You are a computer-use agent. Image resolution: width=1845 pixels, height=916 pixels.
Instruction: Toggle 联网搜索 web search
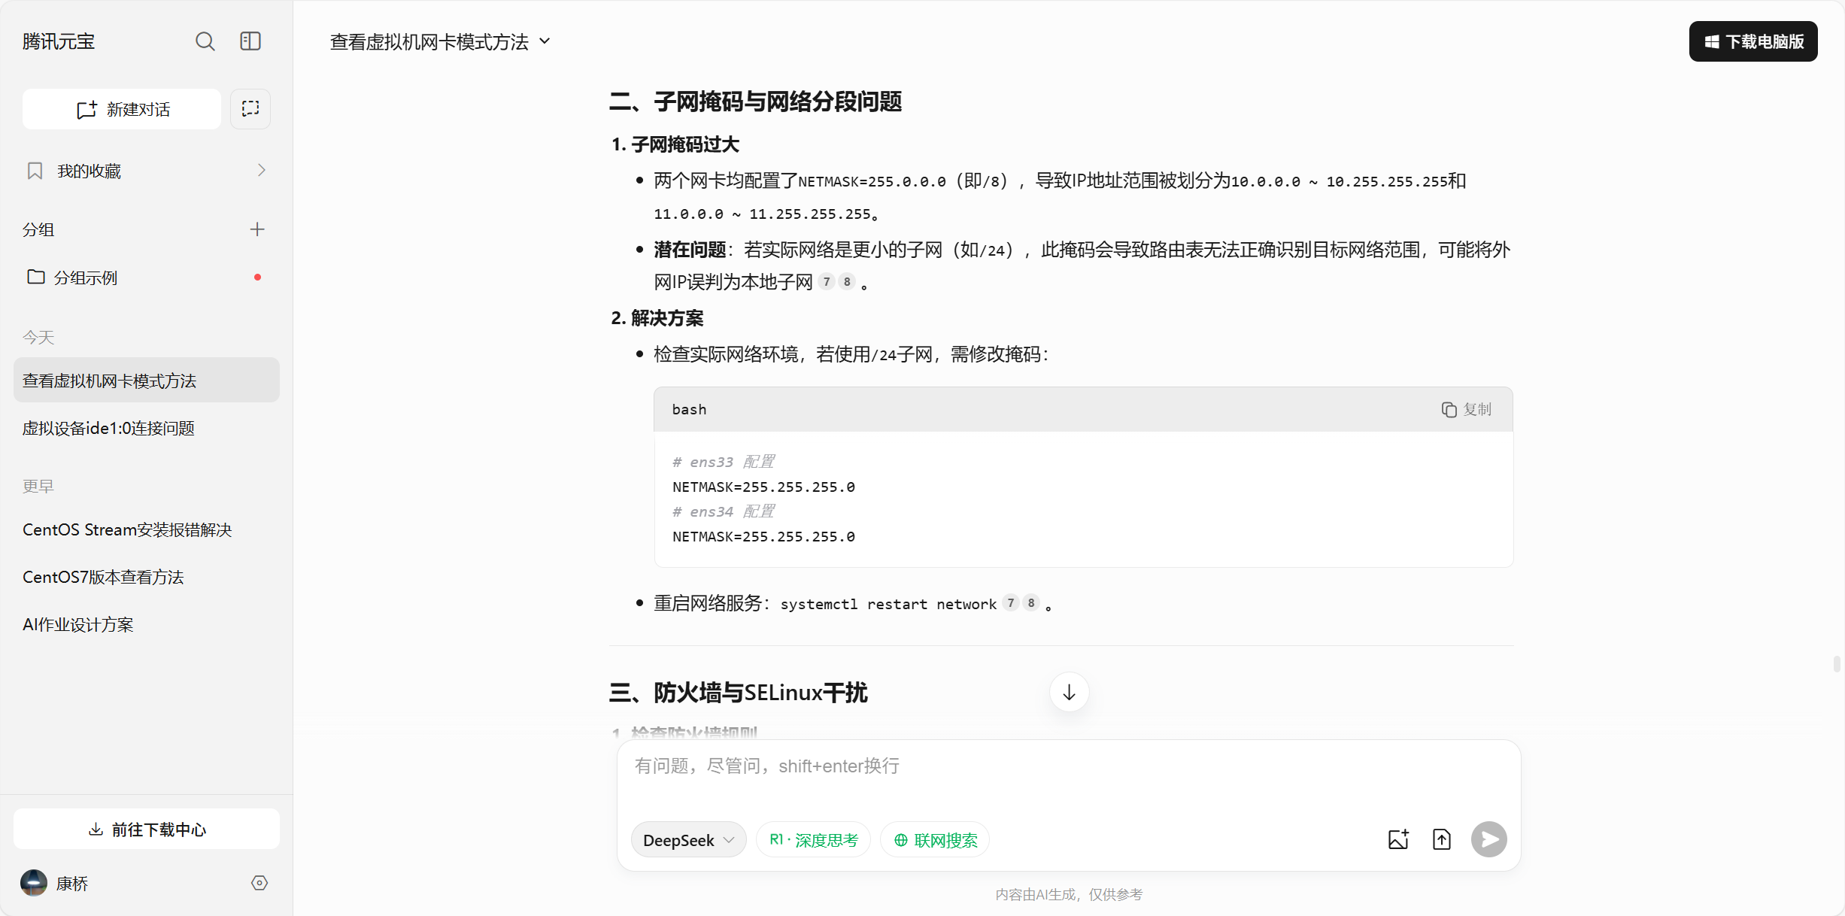[x=935, y=840]
